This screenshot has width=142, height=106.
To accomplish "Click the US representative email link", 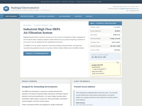I will tap(129, 9).
